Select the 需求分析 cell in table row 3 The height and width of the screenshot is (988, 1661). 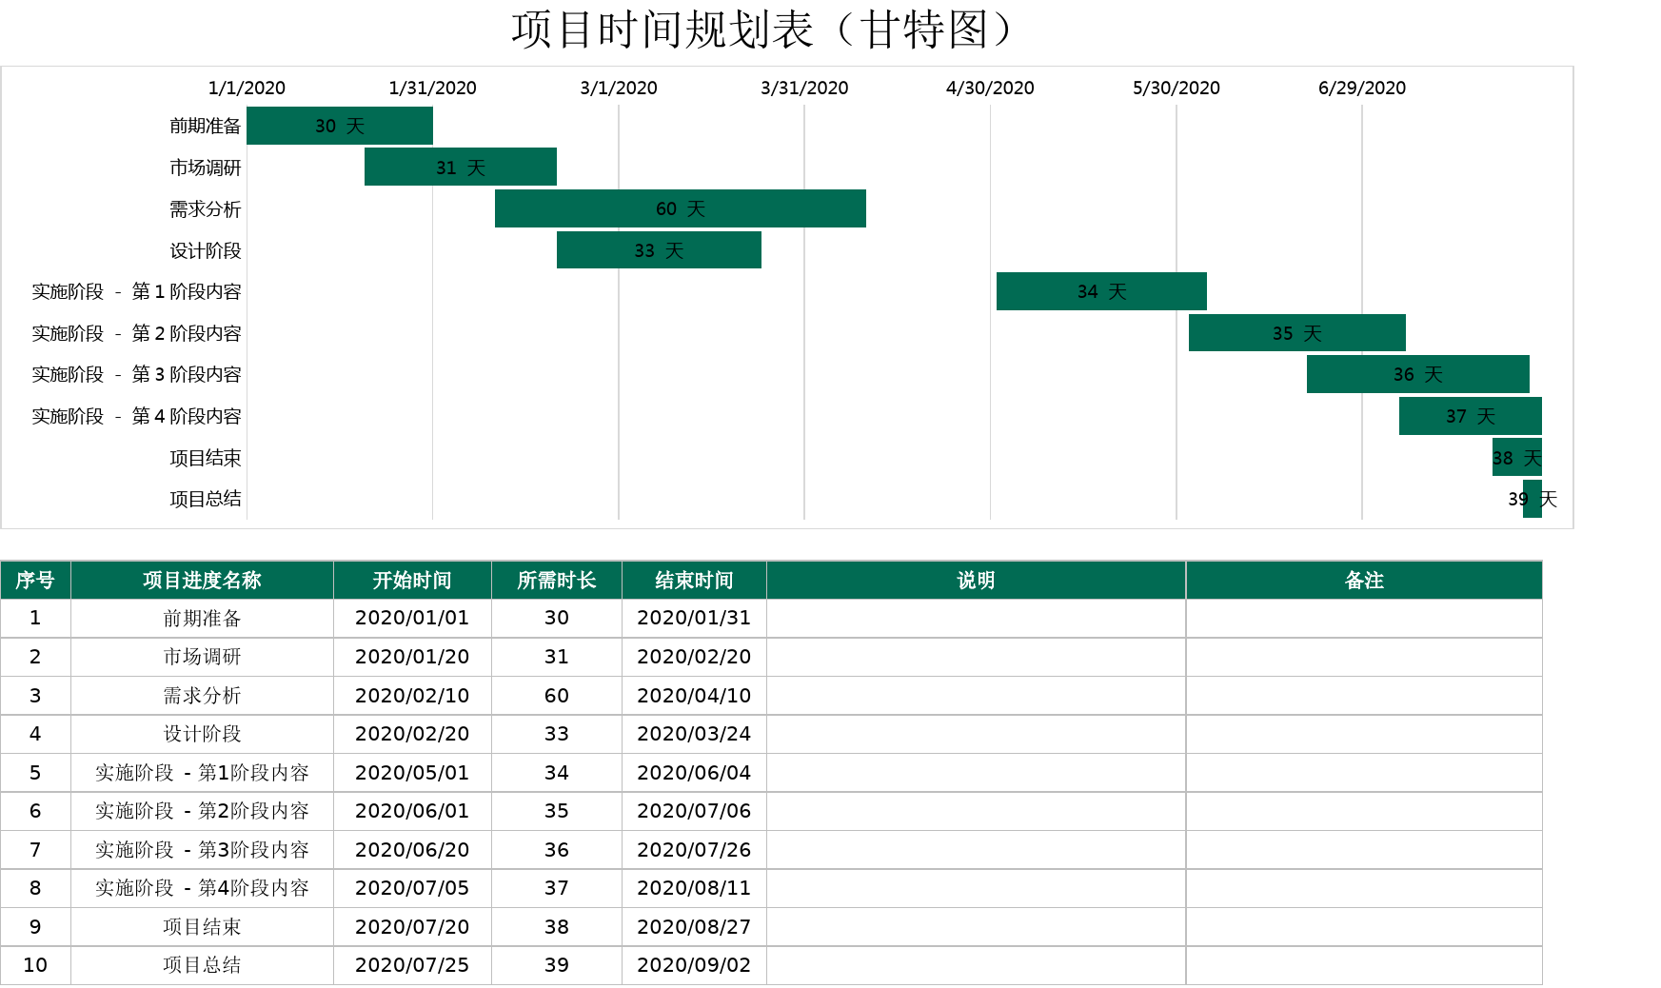coord(202,696)
